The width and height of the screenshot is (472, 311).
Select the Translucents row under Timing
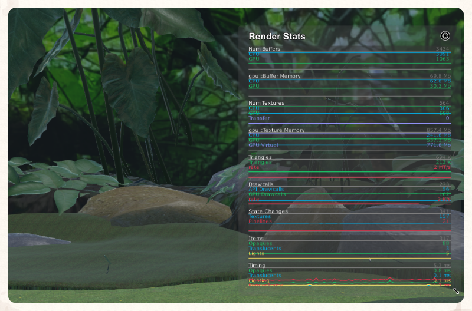(265, 275)
